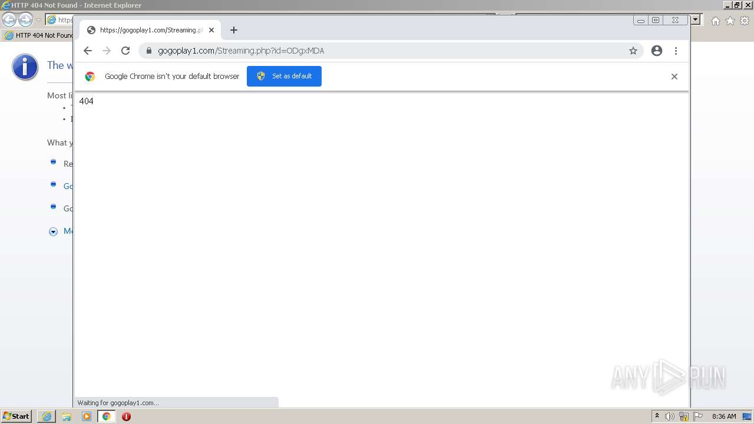Maximize the Chrome window

pyautogui.click(x=656, y=21)
